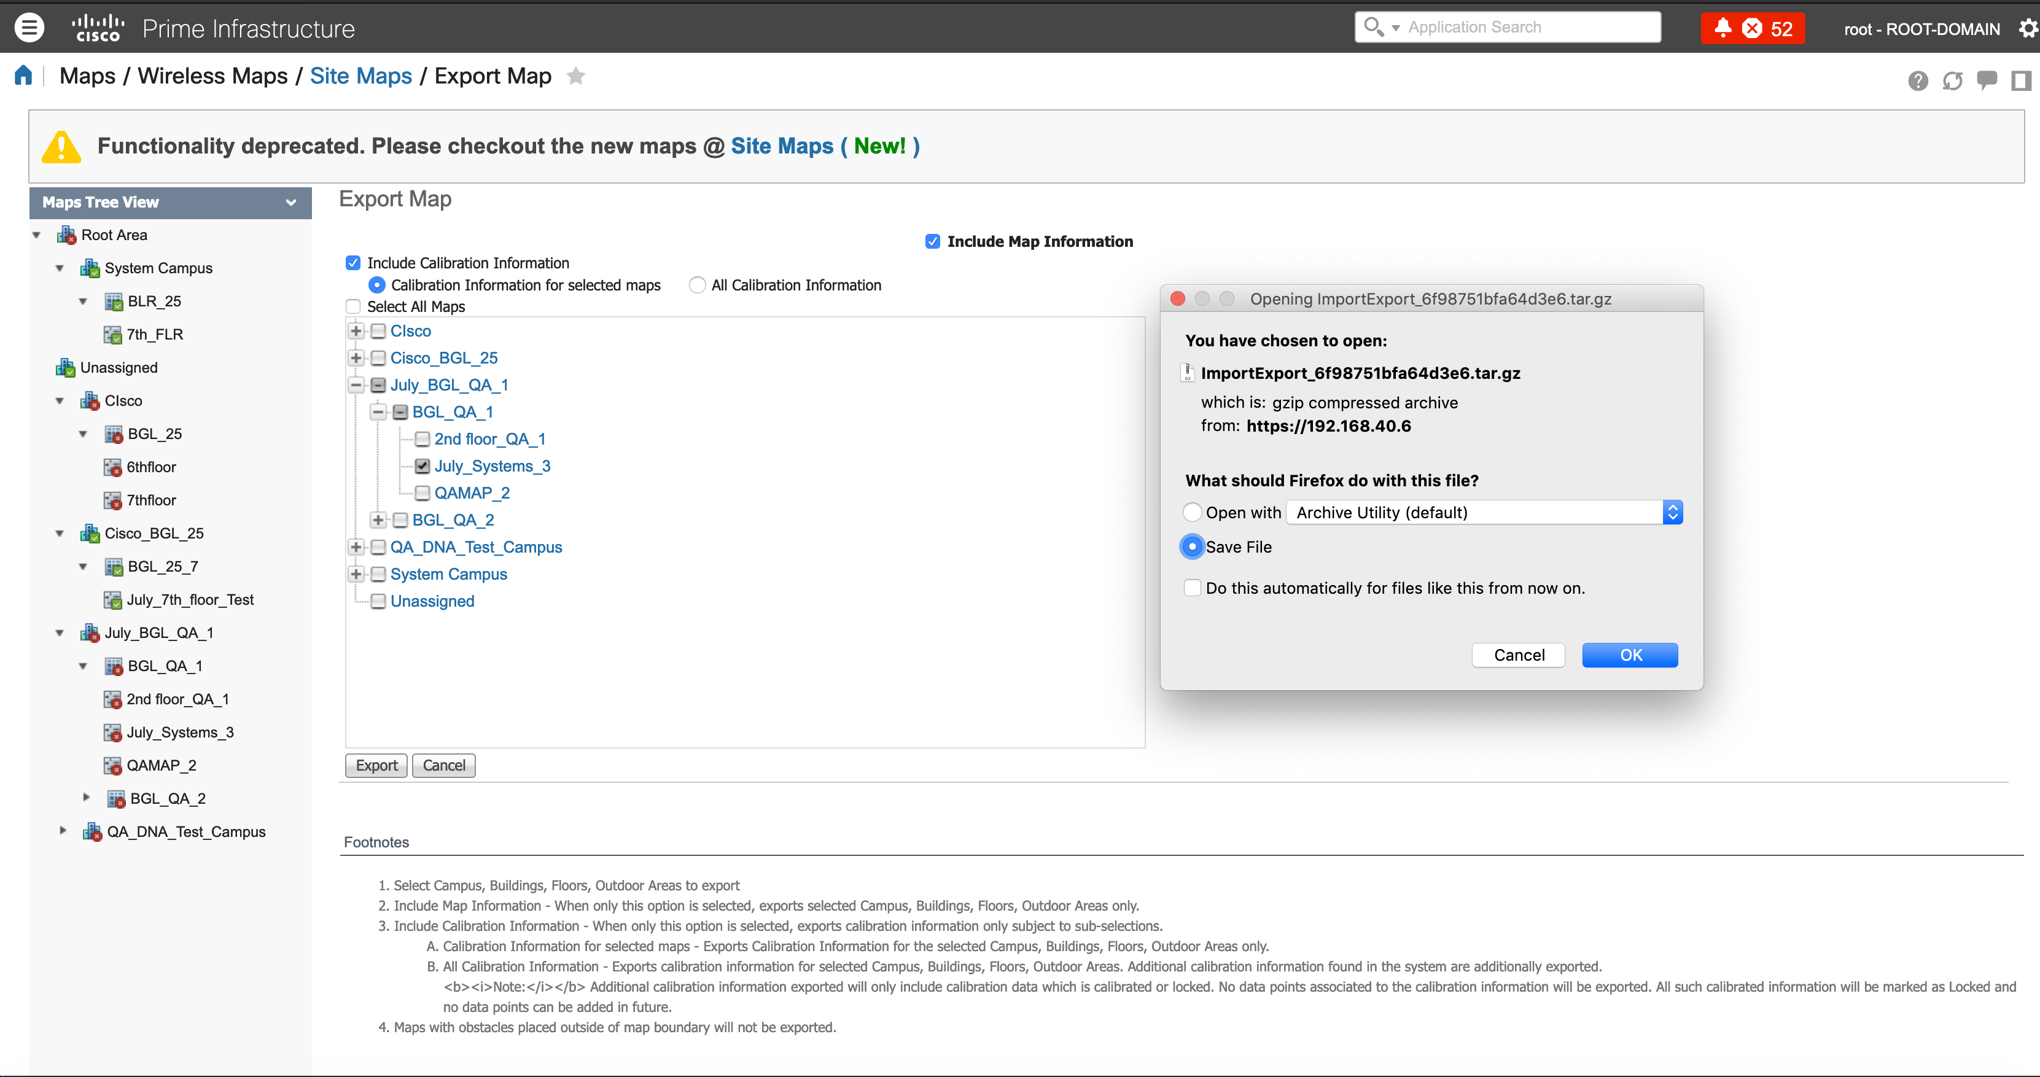Viewport: 2040px width, 1077px height.
Task: Select Root Area campus icon in tree
Action: pyautogui.click(x=66, y=235)
